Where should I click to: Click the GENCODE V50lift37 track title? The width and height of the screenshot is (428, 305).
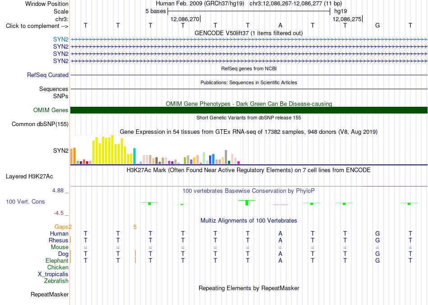[249, 33]
